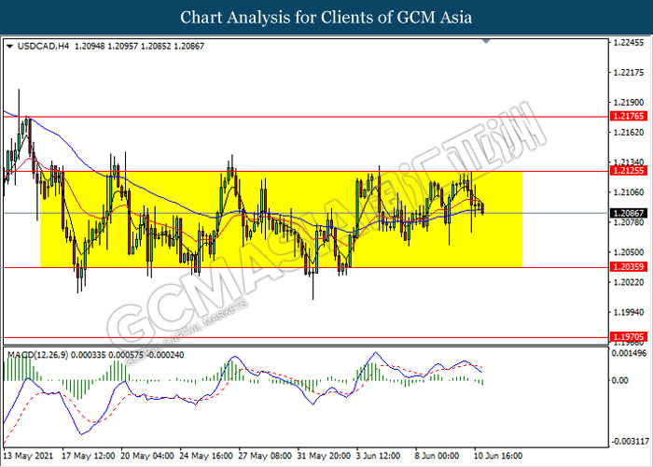Click the current price label 1.20867
This screenshot has height=467, width=653.
point(629,213)
